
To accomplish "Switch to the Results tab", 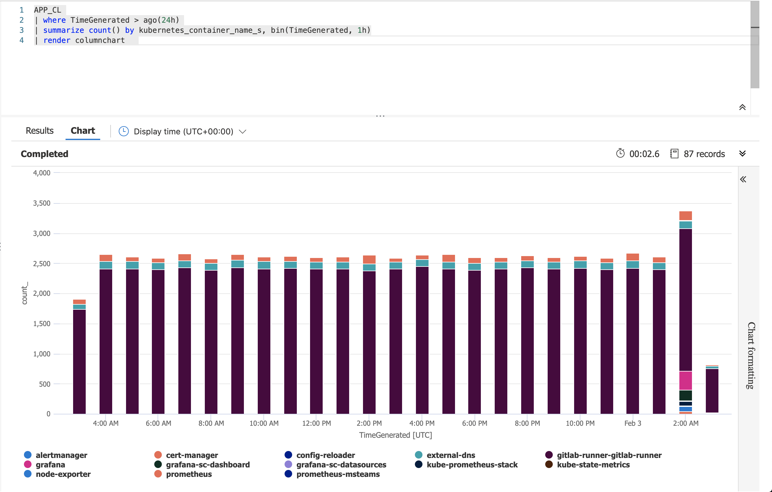I will (x=39, y=131).
